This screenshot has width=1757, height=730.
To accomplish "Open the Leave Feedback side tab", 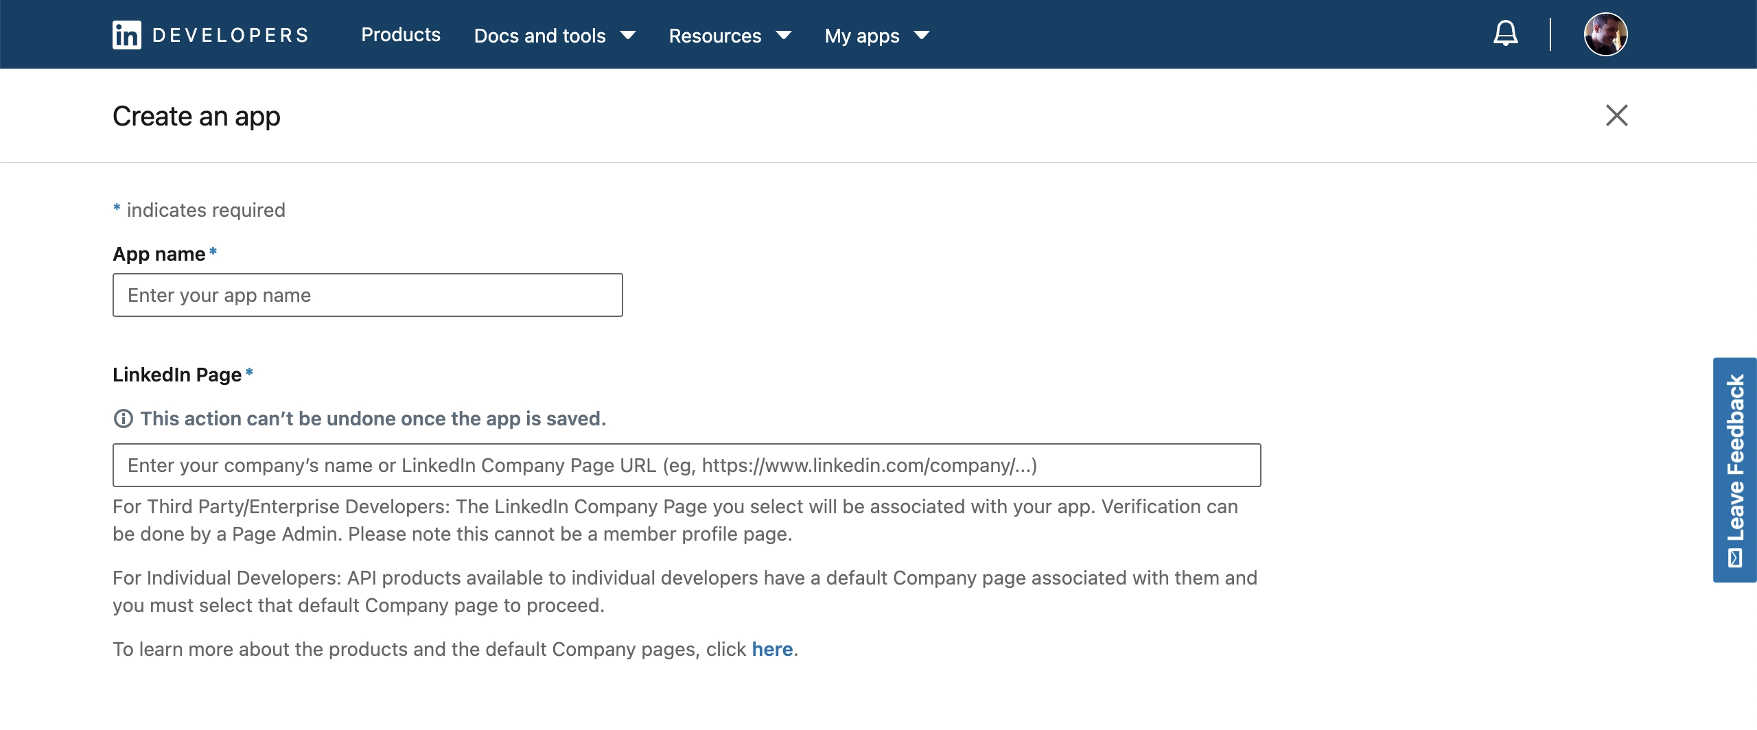I will pos(1734,470).
